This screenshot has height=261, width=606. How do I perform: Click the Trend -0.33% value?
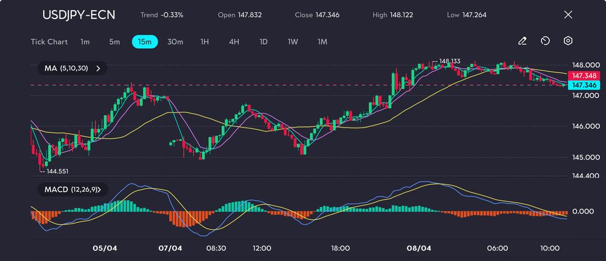pos(162,15)
